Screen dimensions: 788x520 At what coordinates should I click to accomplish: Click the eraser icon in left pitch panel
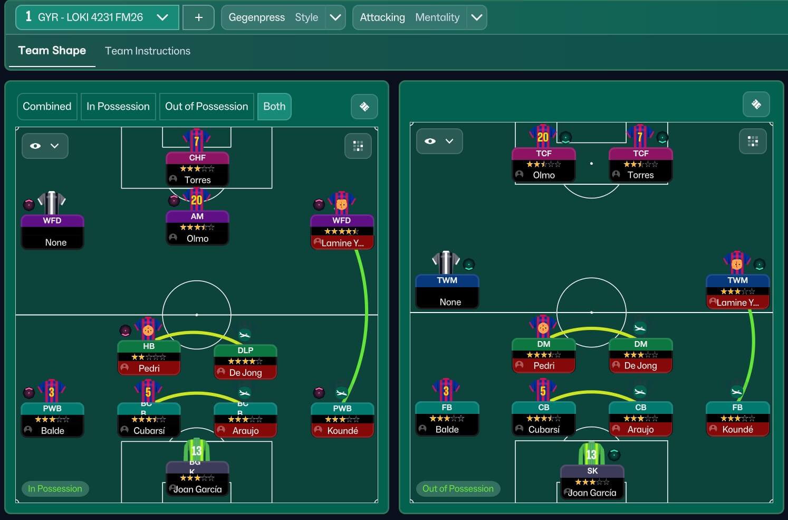(x=364, y=107)
